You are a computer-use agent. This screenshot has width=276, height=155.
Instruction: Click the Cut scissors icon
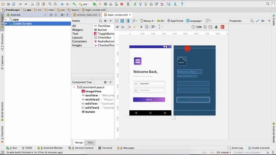coord(32,4)
